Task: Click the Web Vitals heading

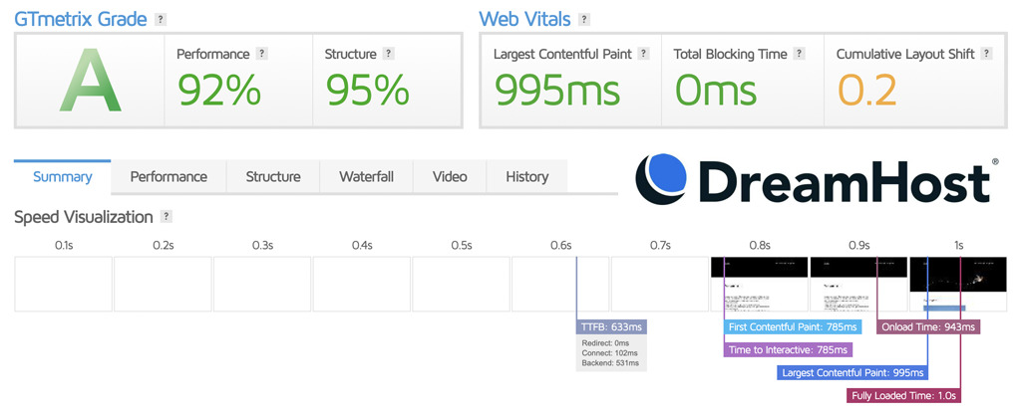Action: point(524,20)
